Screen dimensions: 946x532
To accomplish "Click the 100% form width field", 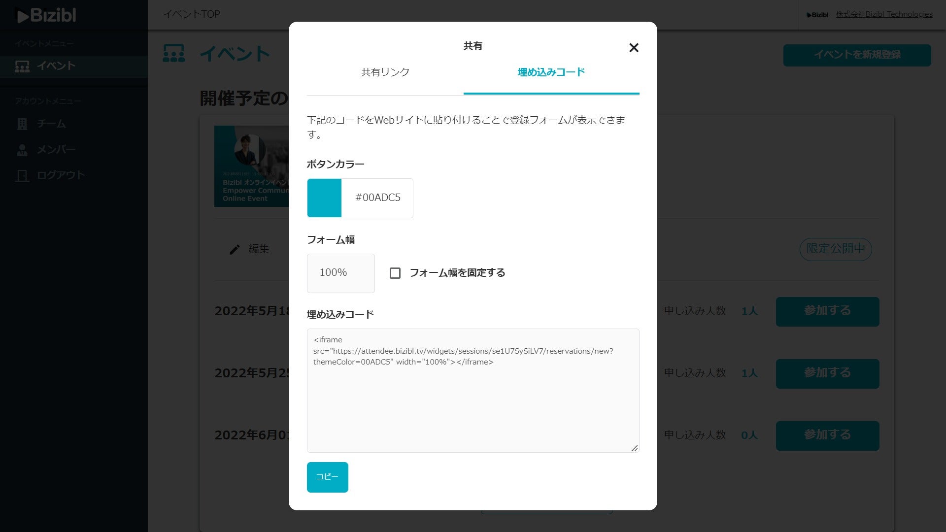I will (x=340, y=273).
